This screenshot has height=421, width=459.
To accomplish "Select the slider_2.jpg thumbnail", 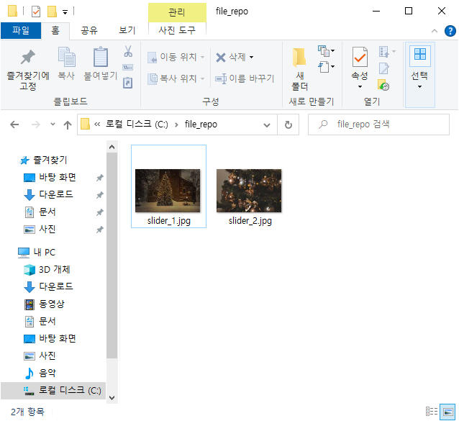I will click(249, 190).
